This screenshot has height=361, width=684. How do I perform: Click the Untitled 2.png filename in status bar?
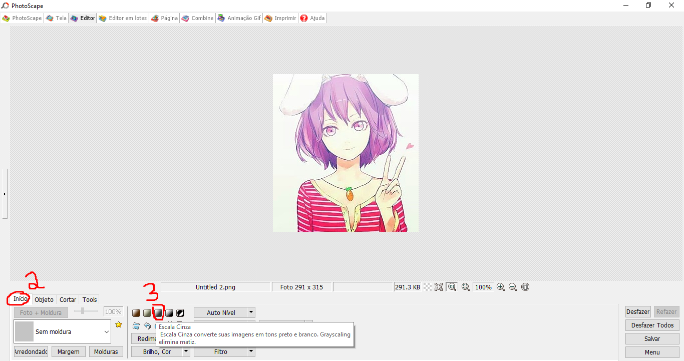tap(215, 287)
